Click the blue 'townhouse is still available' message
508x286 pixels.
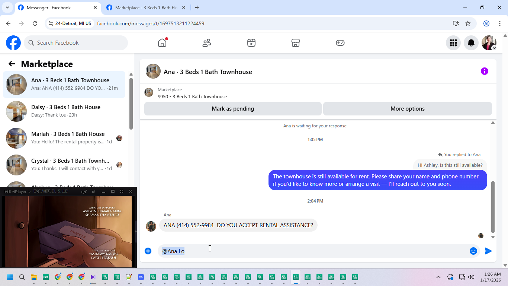(377, 180)
